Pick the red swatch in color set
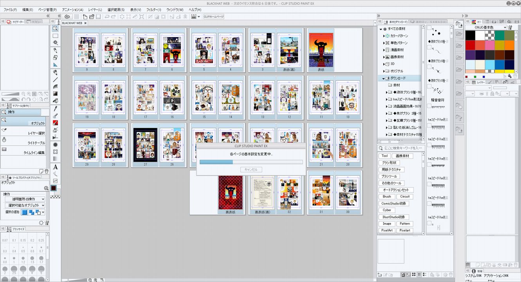This screenshot has width=521, height=282. coord(470,45)
